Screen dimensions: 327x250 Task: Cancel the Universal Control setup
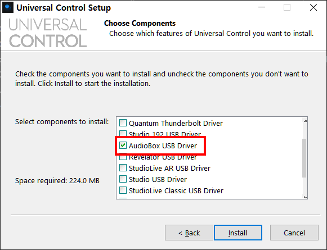tap(294, 233)
